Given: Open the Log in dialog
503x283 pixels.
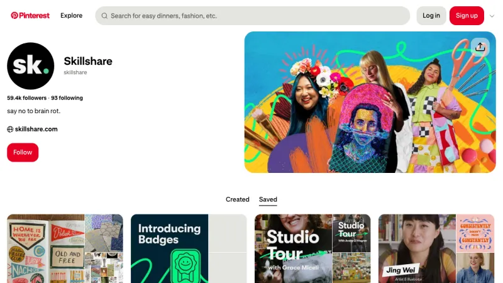Looking at the screenshot, I should tap(431, 15).
